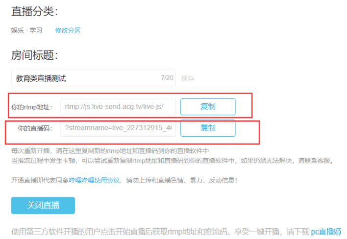Select the 你的直播码 label

(x=35, y=128)
